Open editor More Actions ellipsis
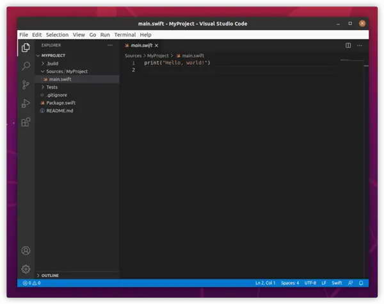The image size is (384, 304). click(x=360, y=46)
